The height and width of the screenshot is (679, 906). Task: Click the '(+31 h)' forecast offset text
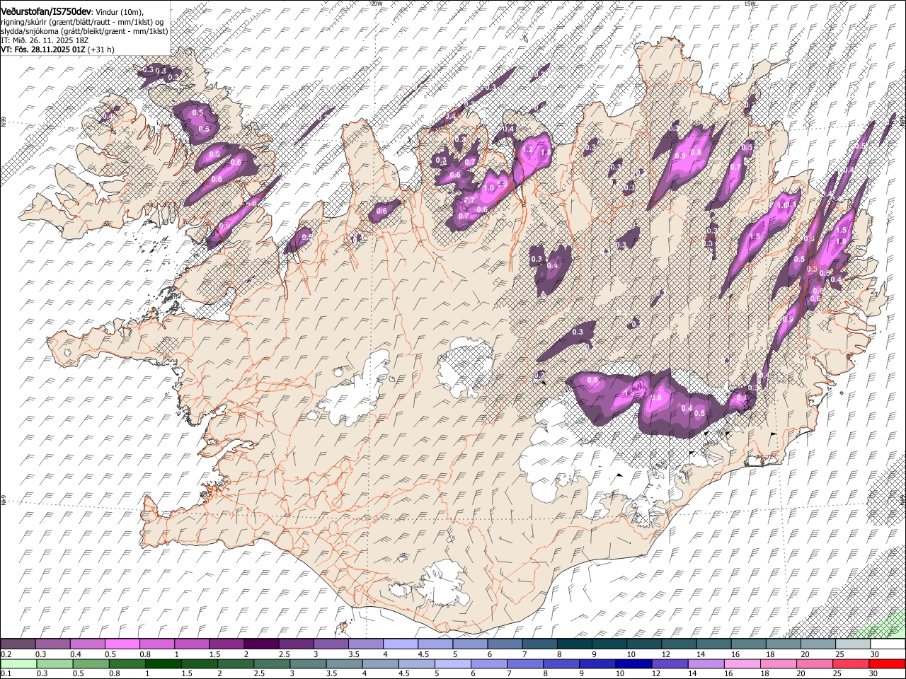point(101,50)
